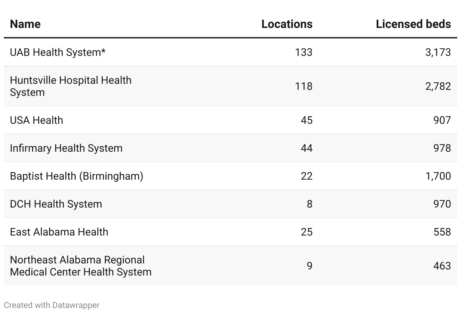Screen dimensions: 461x314
Task: Select the 558 licensed beds value
Action: tap(442, 232)
